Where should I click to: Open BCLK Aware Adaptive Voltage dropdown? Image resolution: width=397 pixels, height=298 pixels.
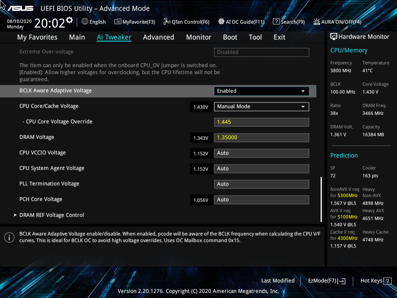tap(262, 91)
